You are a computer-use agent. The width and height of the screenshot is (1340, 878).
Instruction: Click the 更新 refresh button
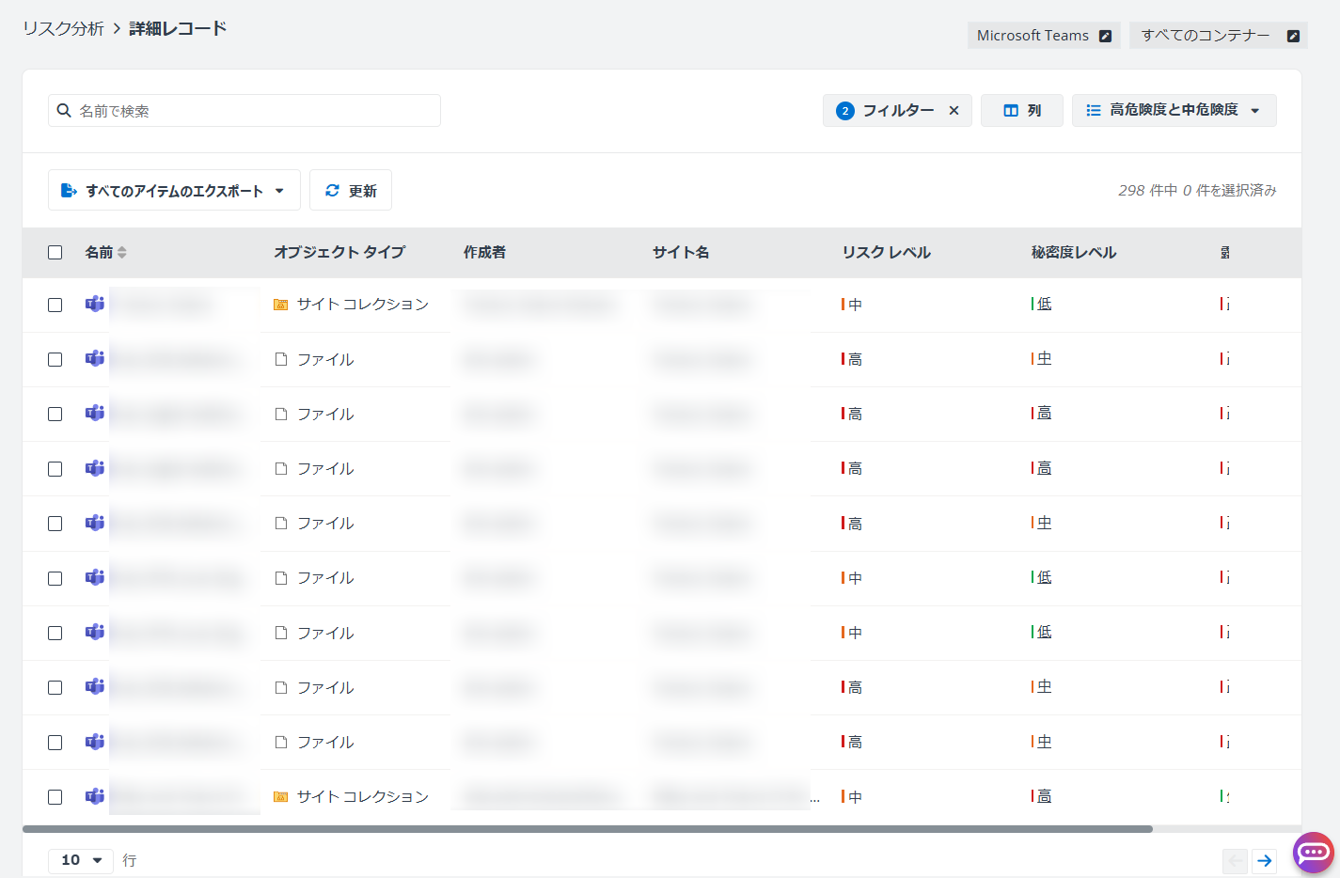coord(351,190)
